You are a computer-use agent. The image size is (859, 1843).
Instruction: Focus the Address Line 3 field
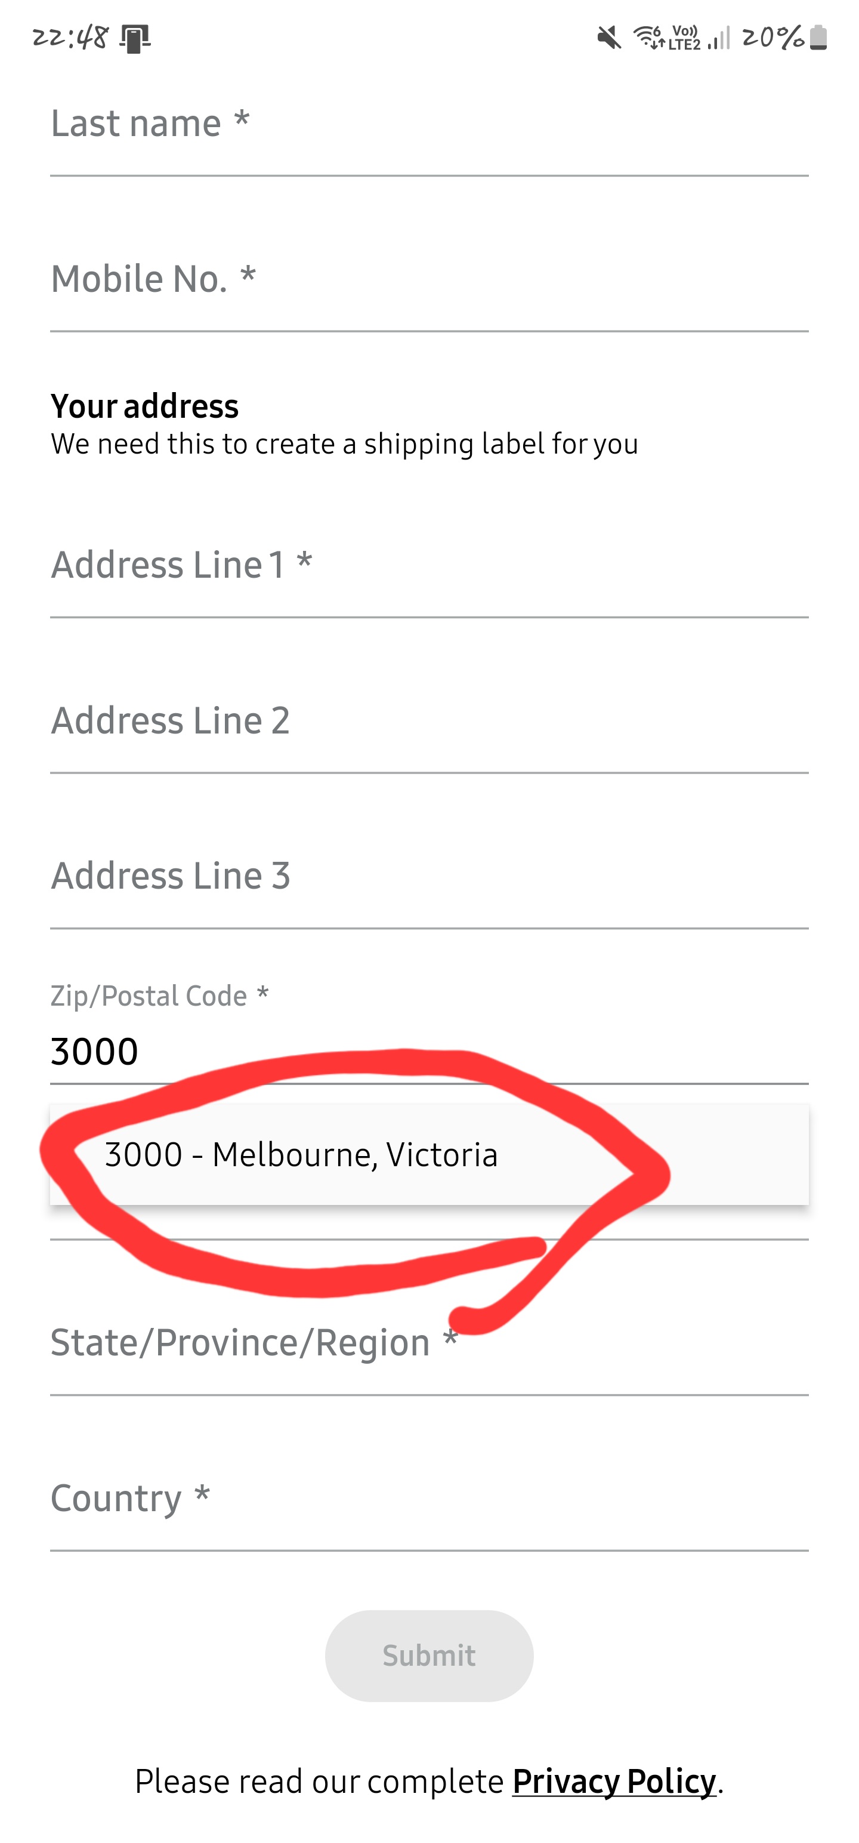(429, 876)
